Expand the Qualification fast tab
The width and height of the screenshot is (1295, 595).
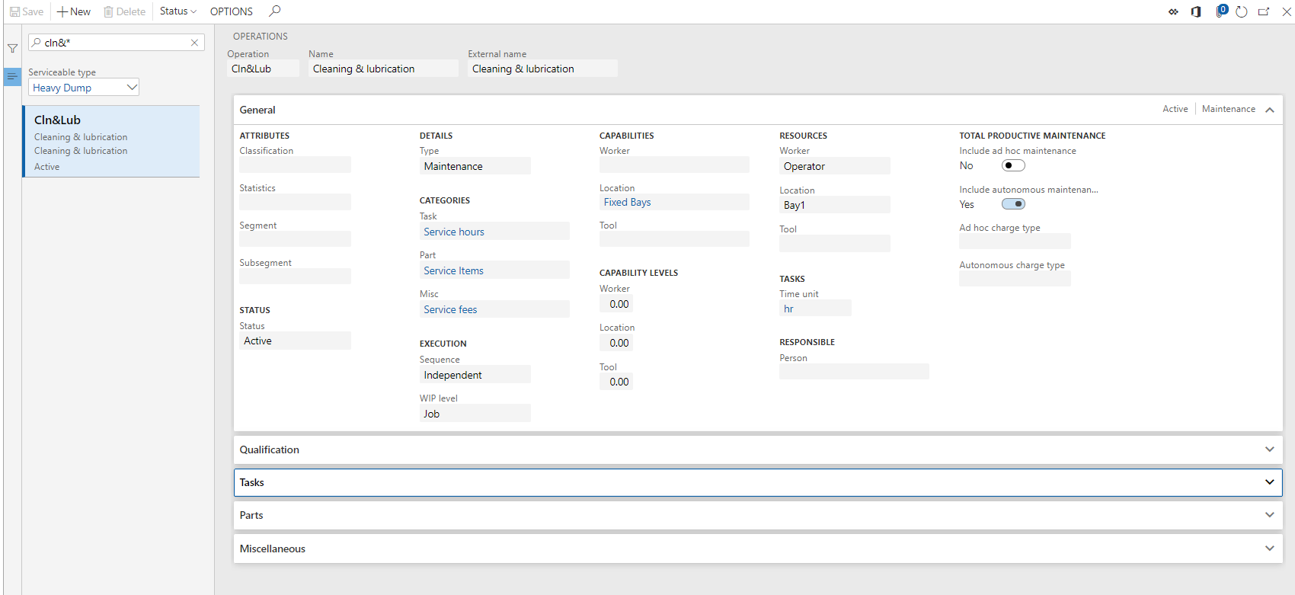point(758,449)
